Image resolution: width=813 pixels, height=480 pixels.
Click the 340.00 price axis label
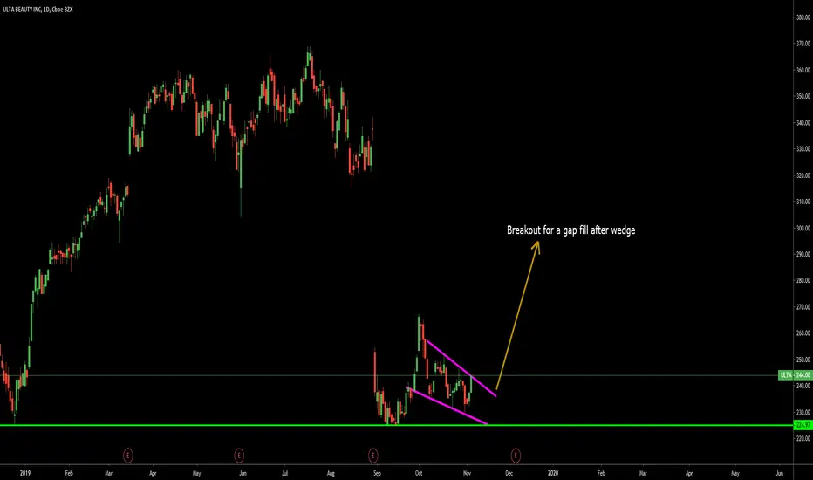point(803,122)
